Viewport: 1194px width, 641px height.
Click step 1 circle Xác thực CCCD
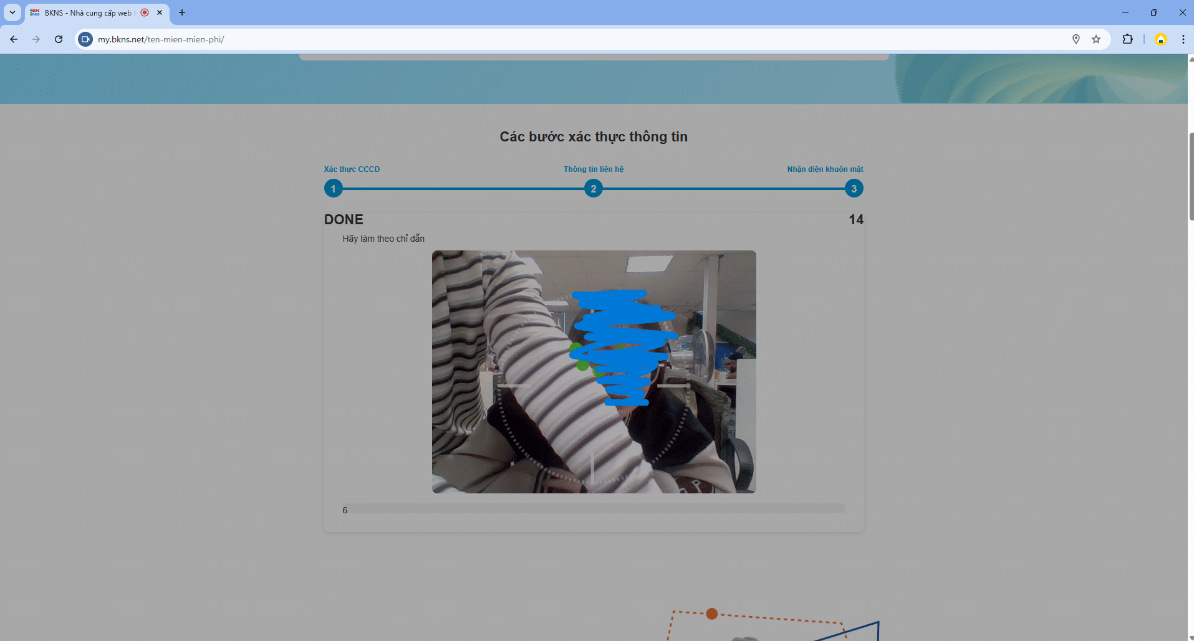coord(334,188)
